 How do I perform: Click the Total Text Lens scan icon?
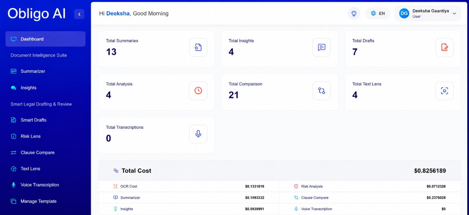[x=444, y=91]
